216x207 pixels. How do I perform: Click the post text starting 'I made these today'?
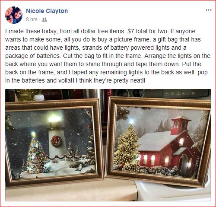click(x=108, y=56)
